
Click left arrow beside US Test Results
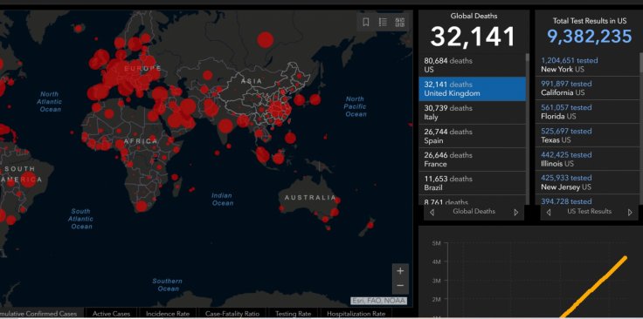coord(549,213)
